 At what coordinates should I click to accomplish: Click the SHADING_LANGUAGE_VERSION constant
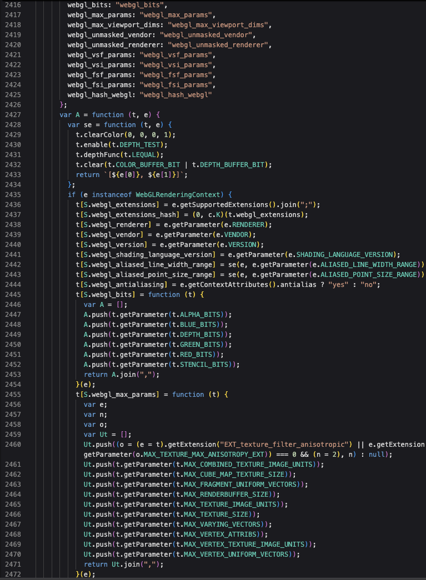(344, 255)
